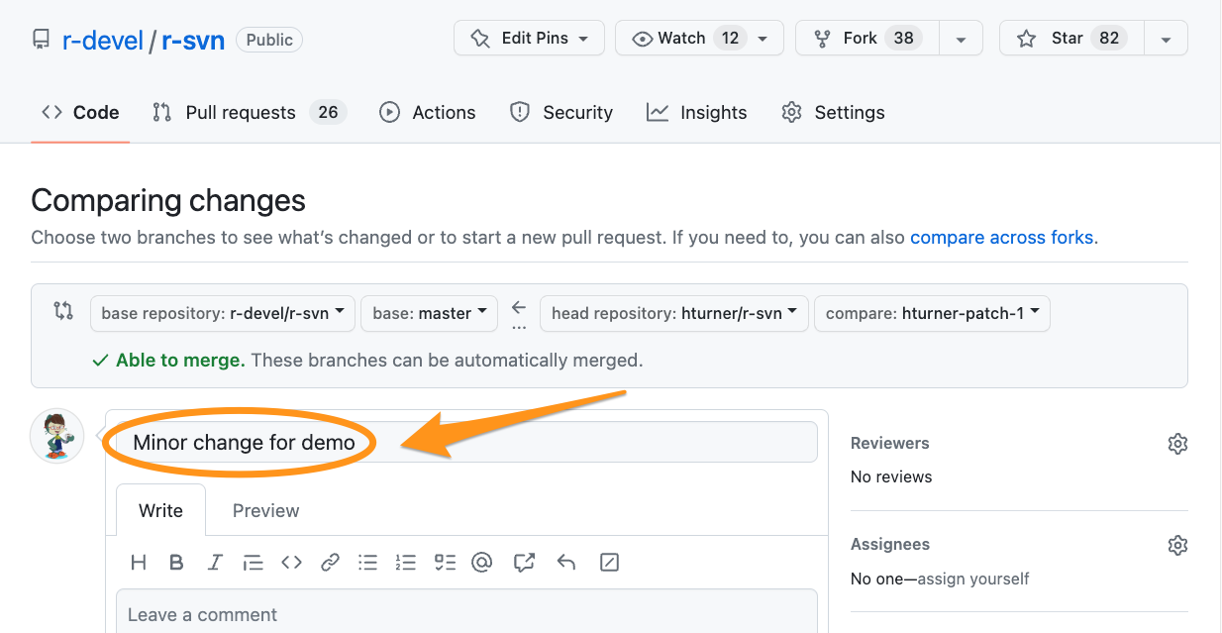Switch to the Preview tab
This screenshot has height=633, width=1222.
[265, 511]
